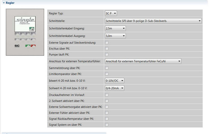Open Schnittstellenkabel Ausgang dropdown
The height and width of the screenshot is (134, 209).
pos(115,36)
